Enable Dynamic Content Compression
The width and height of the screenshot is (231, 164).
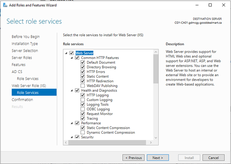coord(83,132)
